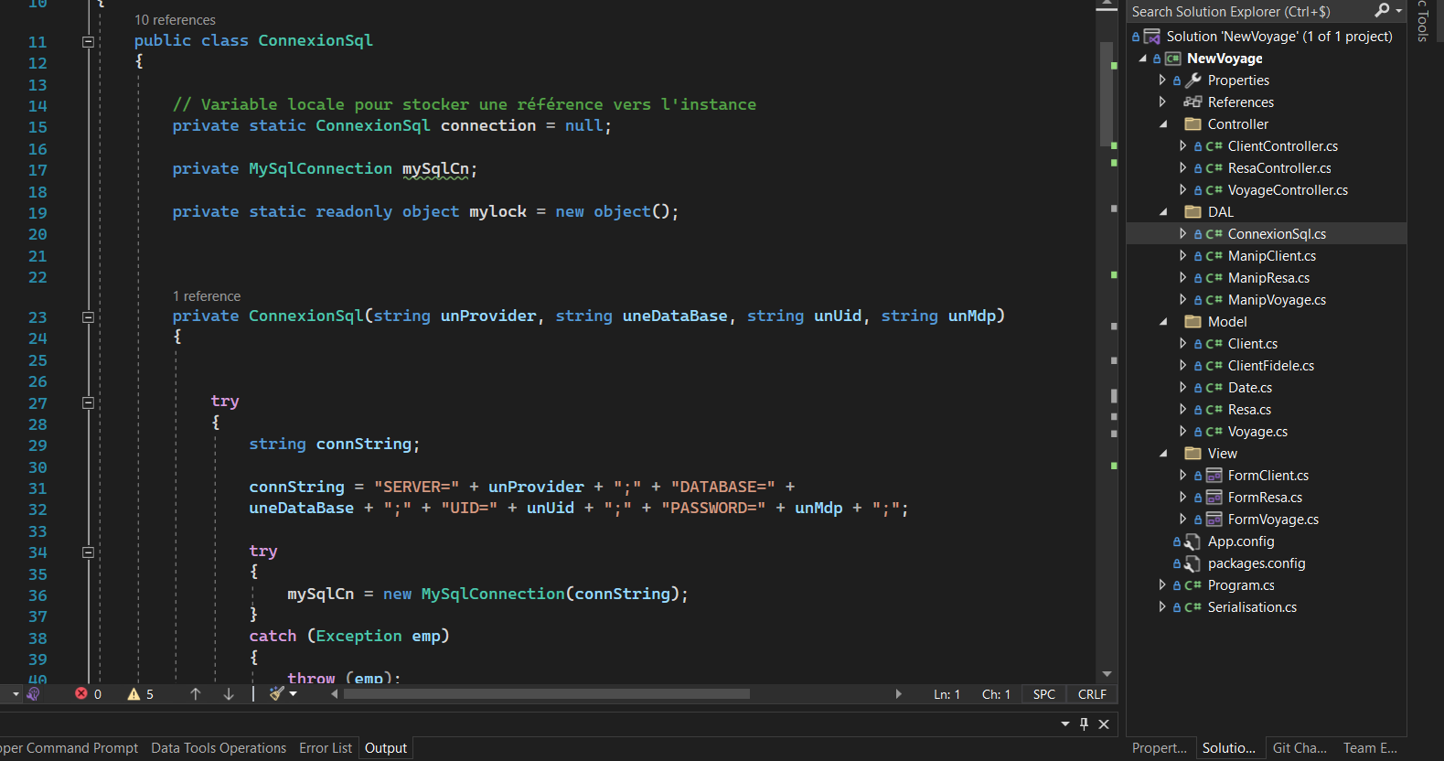Toggle the SPC spaces indicator
This screenshot has height=761, width=1444.
[1043, 694]
